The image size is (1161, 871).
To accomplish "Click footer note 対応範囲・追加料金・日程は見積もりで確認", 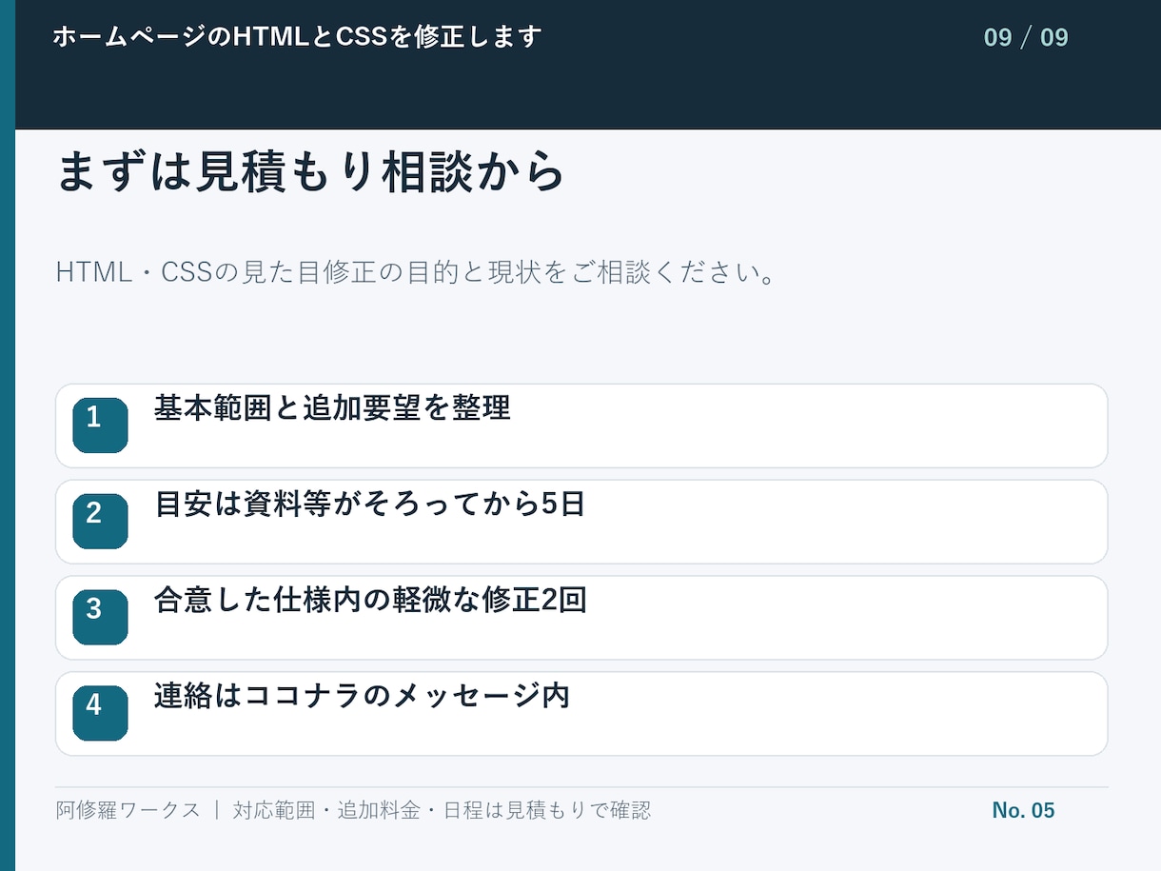I will [442, 810].
